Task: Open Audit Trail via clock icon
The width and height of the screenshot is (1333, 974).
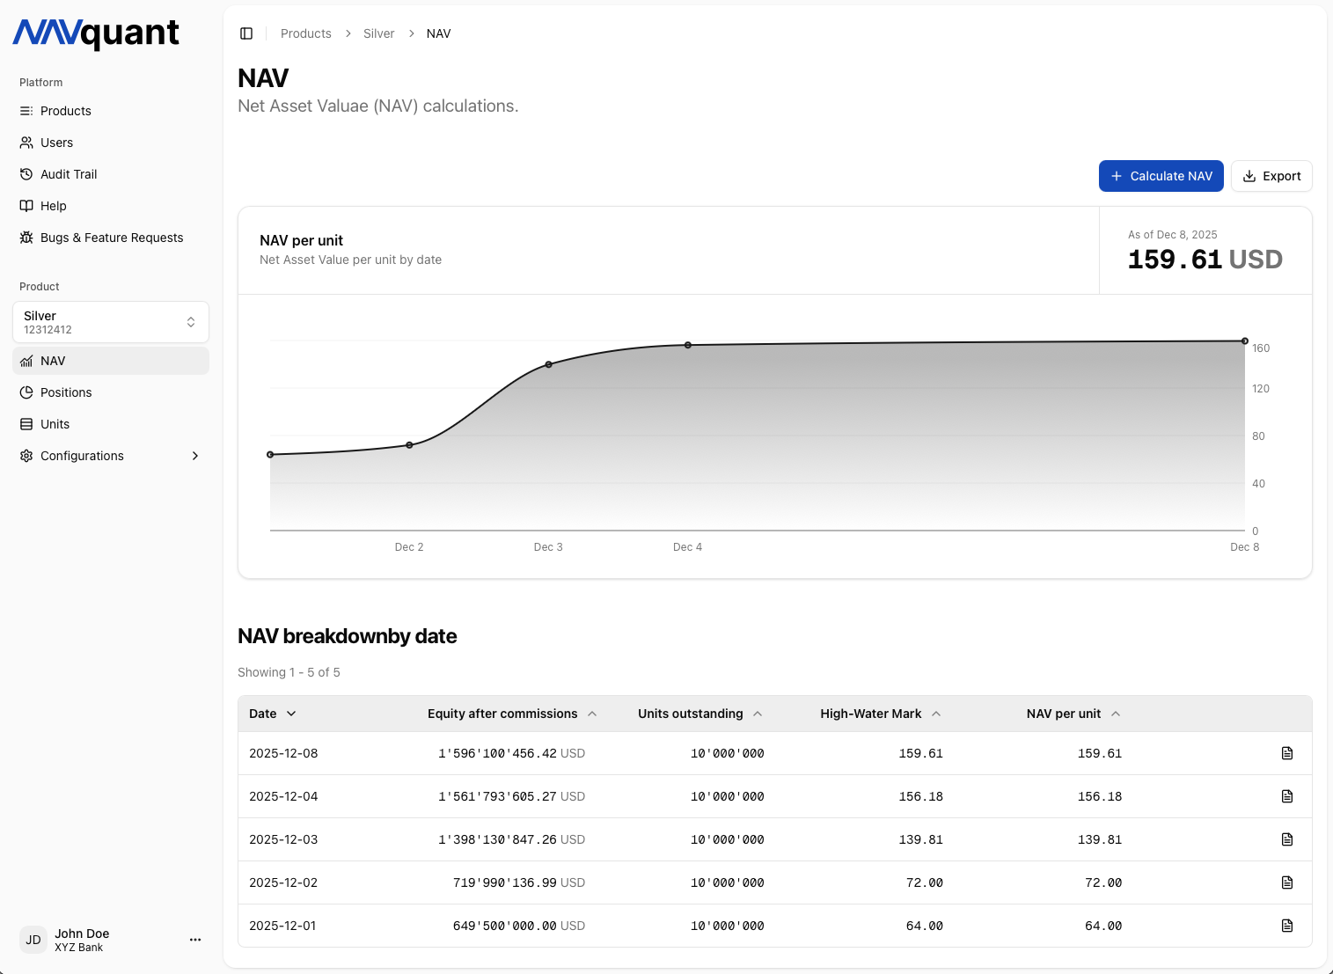Action: click(x=26, y=174)
